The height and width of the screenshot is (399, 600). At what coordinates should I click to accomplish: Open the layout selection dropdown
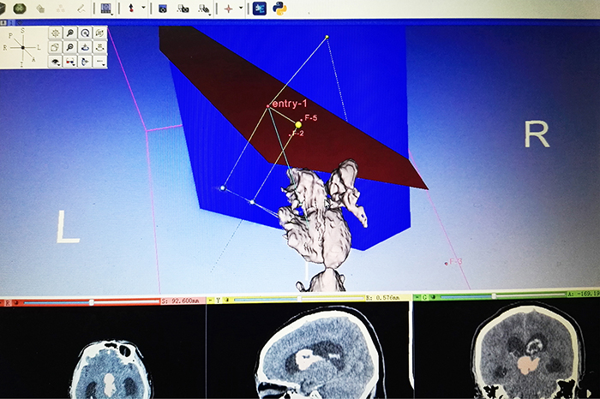[x=107, y=9]
